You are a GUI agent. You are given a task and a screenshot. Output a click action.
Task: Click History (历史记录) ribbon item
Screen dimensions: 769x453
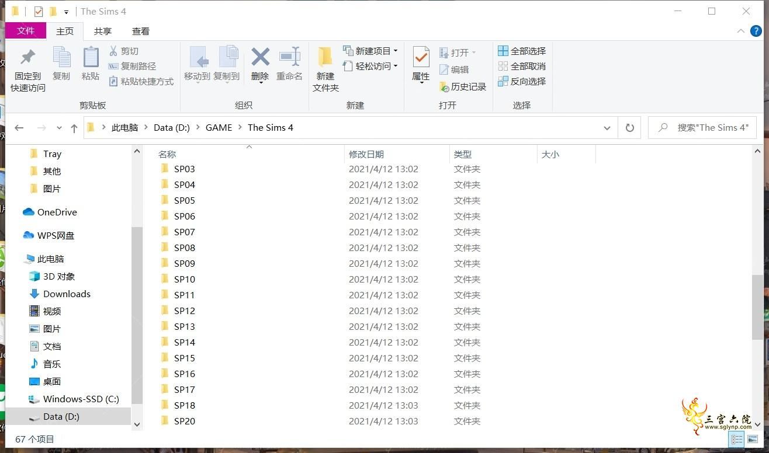(463, 86)
